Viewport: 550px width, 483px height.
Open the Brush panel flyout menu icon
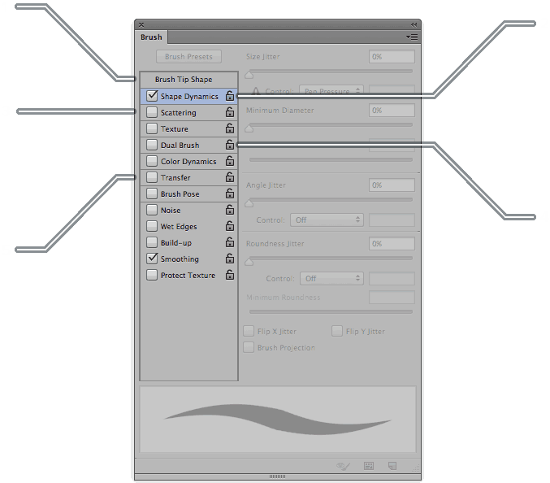(412, 37)
